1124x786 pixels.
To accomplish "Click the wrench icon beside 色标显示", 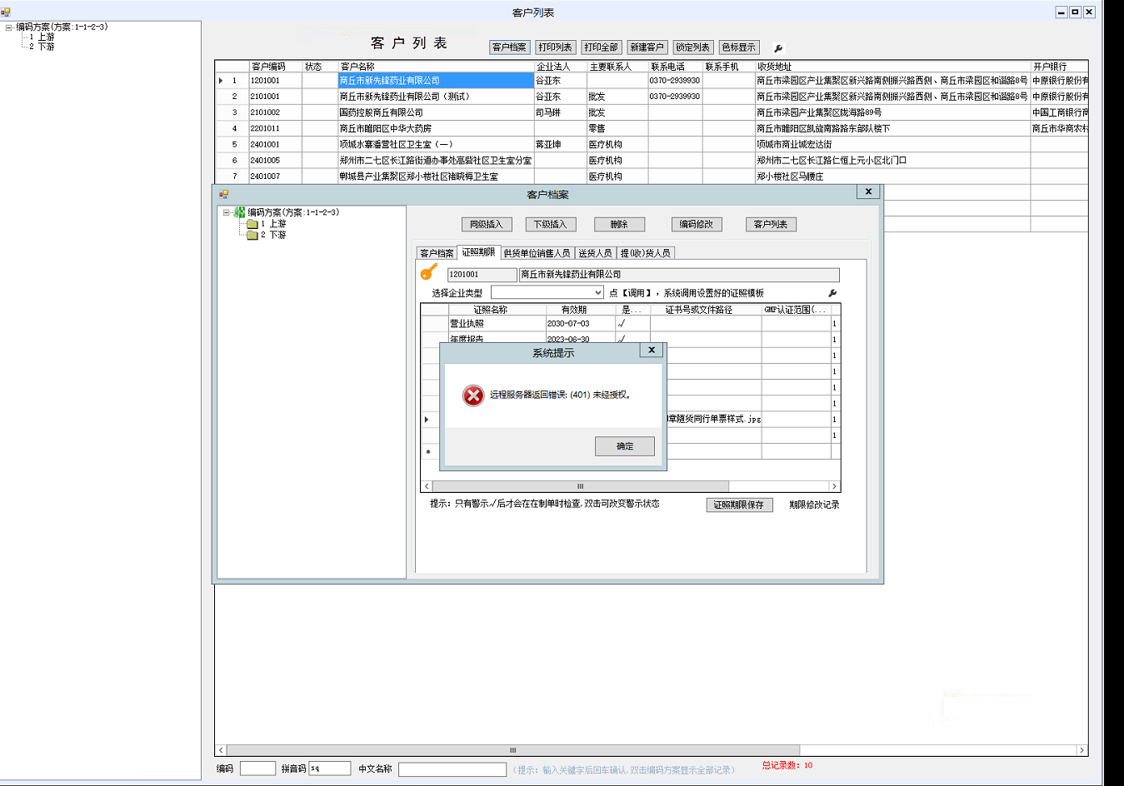I will coord(778,48).
